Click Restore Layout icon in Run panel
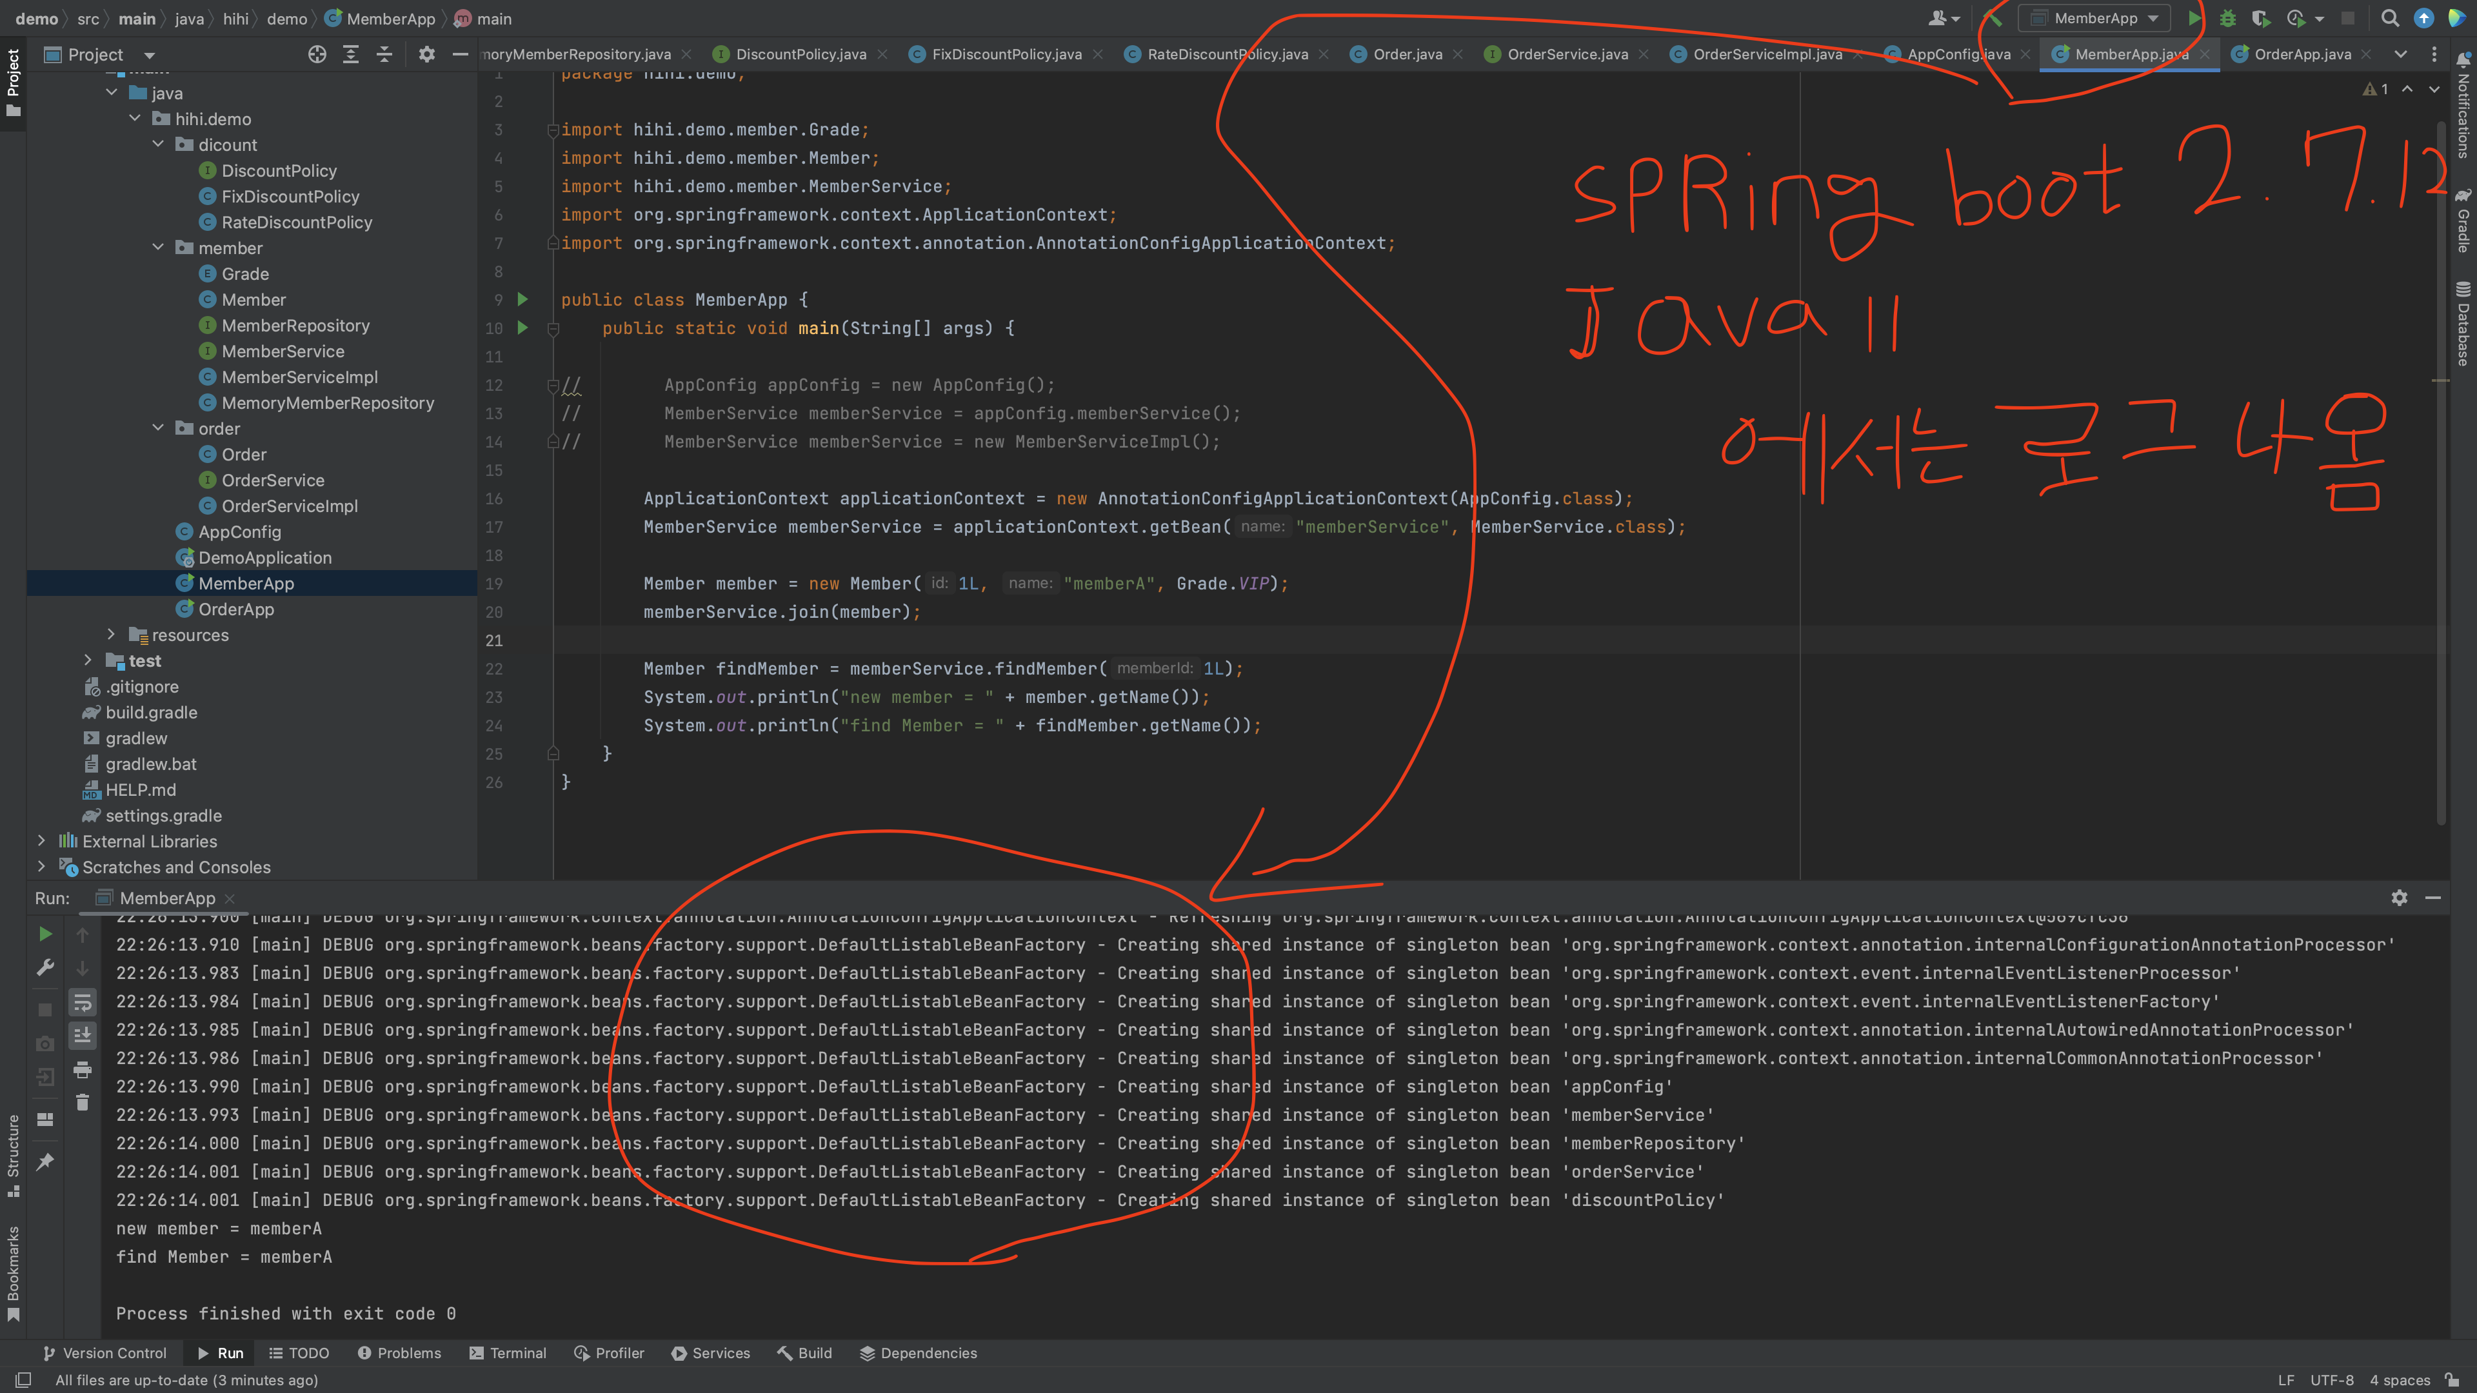 (45, 1119)
